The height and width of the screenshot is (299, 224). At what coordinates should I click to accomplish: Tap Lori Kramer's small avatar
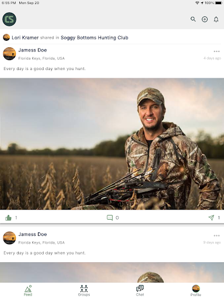[6, 37]
